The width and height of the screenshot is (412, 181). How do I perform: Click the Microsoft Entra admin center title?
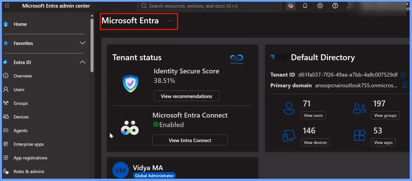pos(56,6)
